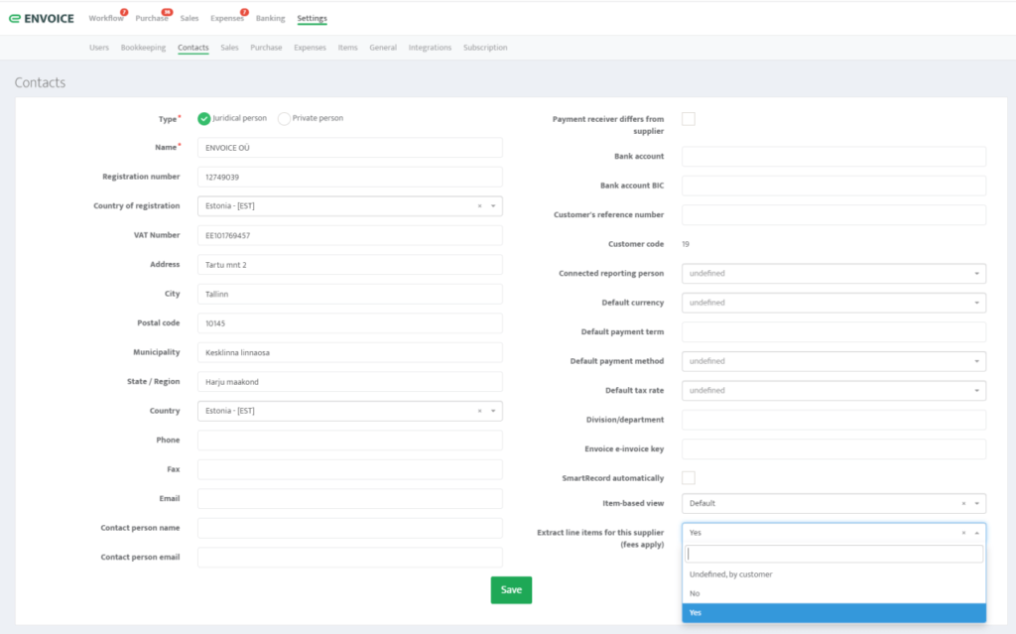This screenshot has width=1016, height=634.
Task: Click the Bank account field
Action: pyautogui.click(x=833, y=156)
